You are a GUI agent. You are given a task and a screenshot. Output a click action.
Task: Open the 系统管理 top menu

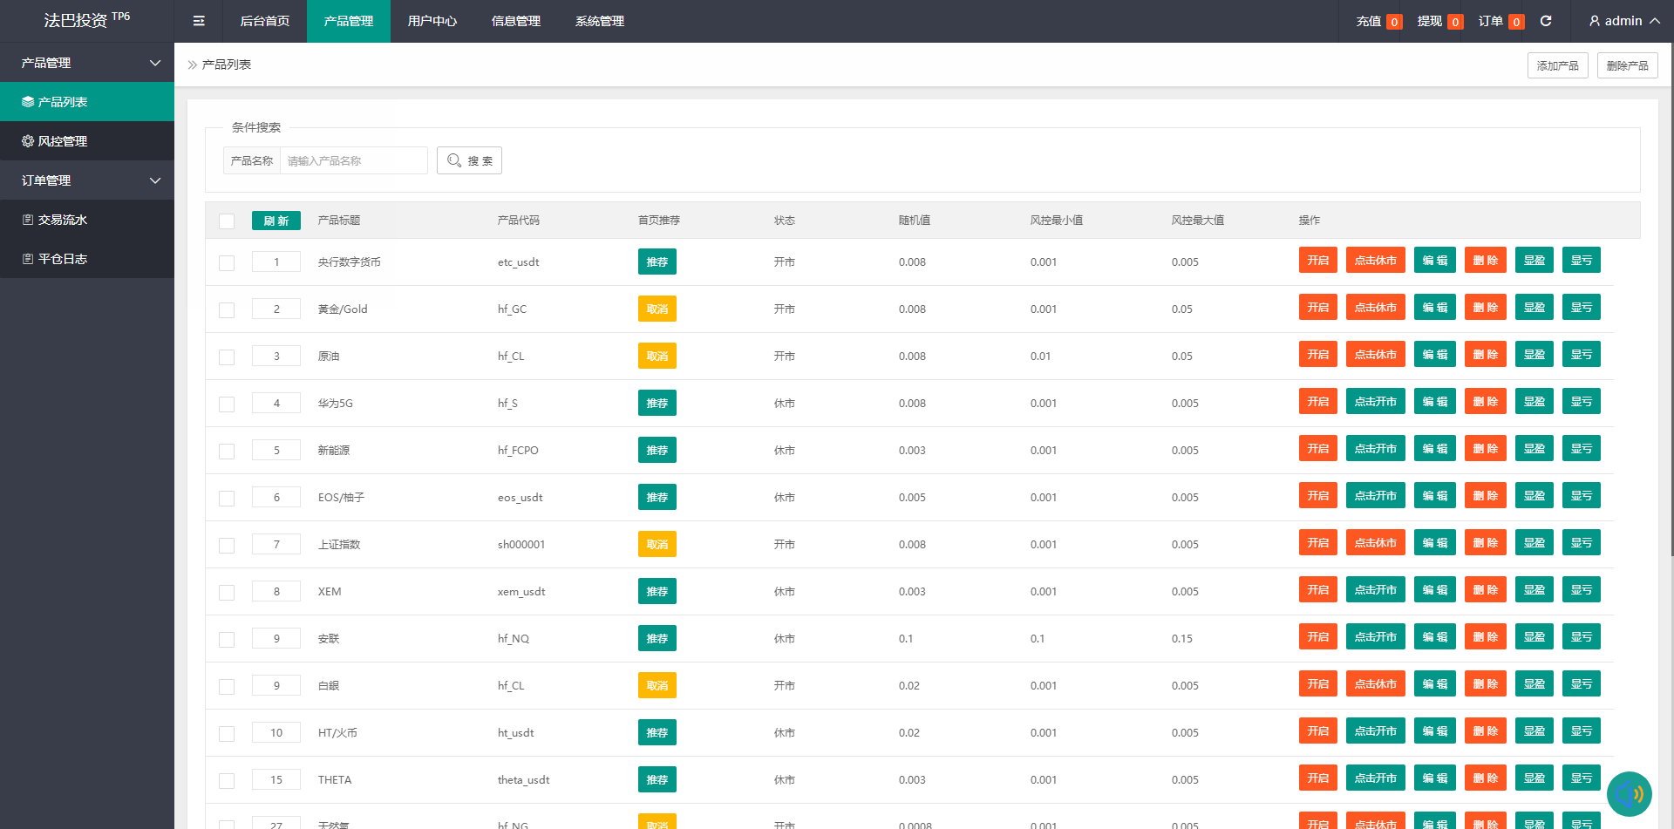click(x=599, y=21)
